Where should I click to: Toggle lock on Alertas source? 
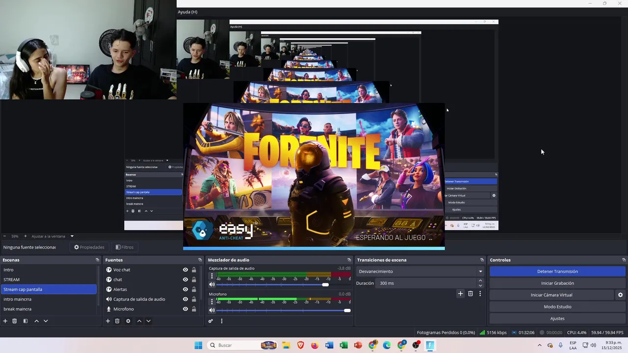pyautogui.click(x=194, y=289)
